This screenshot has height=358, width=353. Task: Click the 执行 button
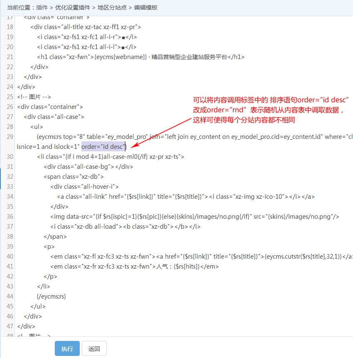coord(67,348)
